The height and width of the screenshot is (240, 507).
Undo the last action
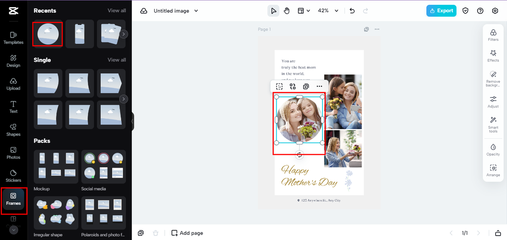pos(352,11)
